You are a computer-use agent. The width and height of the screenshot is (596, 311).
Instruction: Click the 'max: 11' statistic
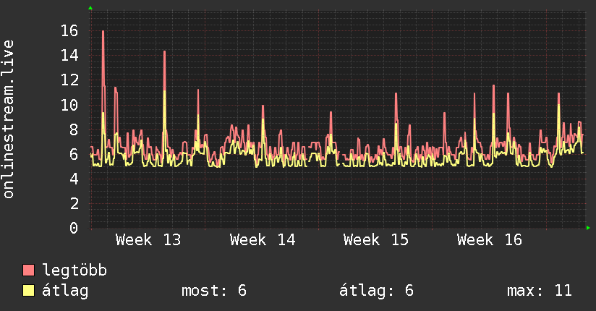540,291
